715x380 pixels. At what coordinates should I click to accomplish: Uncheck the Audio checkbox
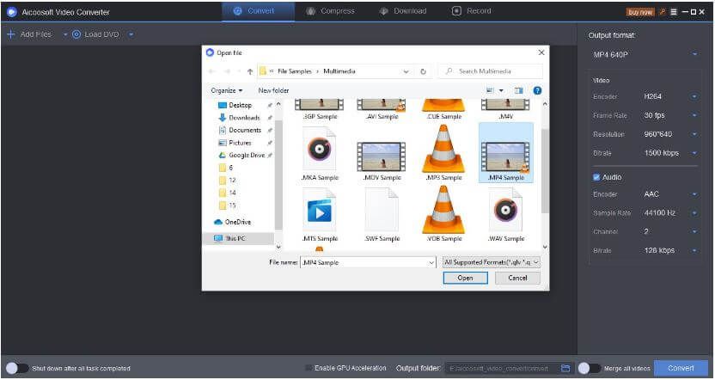tap(596, 177)
